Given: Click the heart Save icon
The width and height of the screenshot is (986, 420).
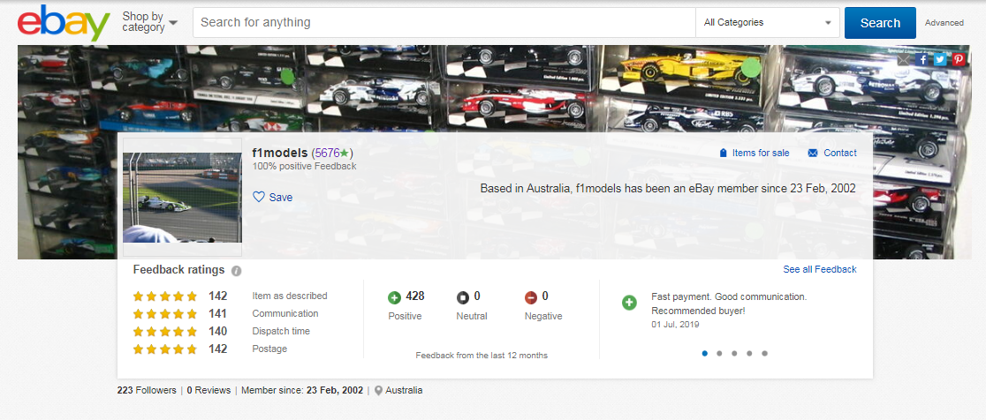Looking at the screenshot, I should pyautogui.click(x=259, y=197).
